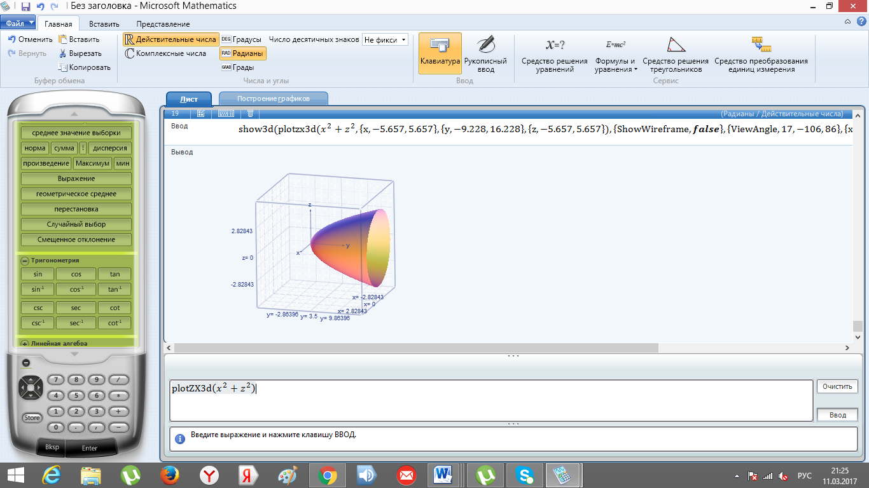This screenshot has height=488, width=869.
Task: Switch to Рукописный ввод (ink input)
Action: point(485,55)
